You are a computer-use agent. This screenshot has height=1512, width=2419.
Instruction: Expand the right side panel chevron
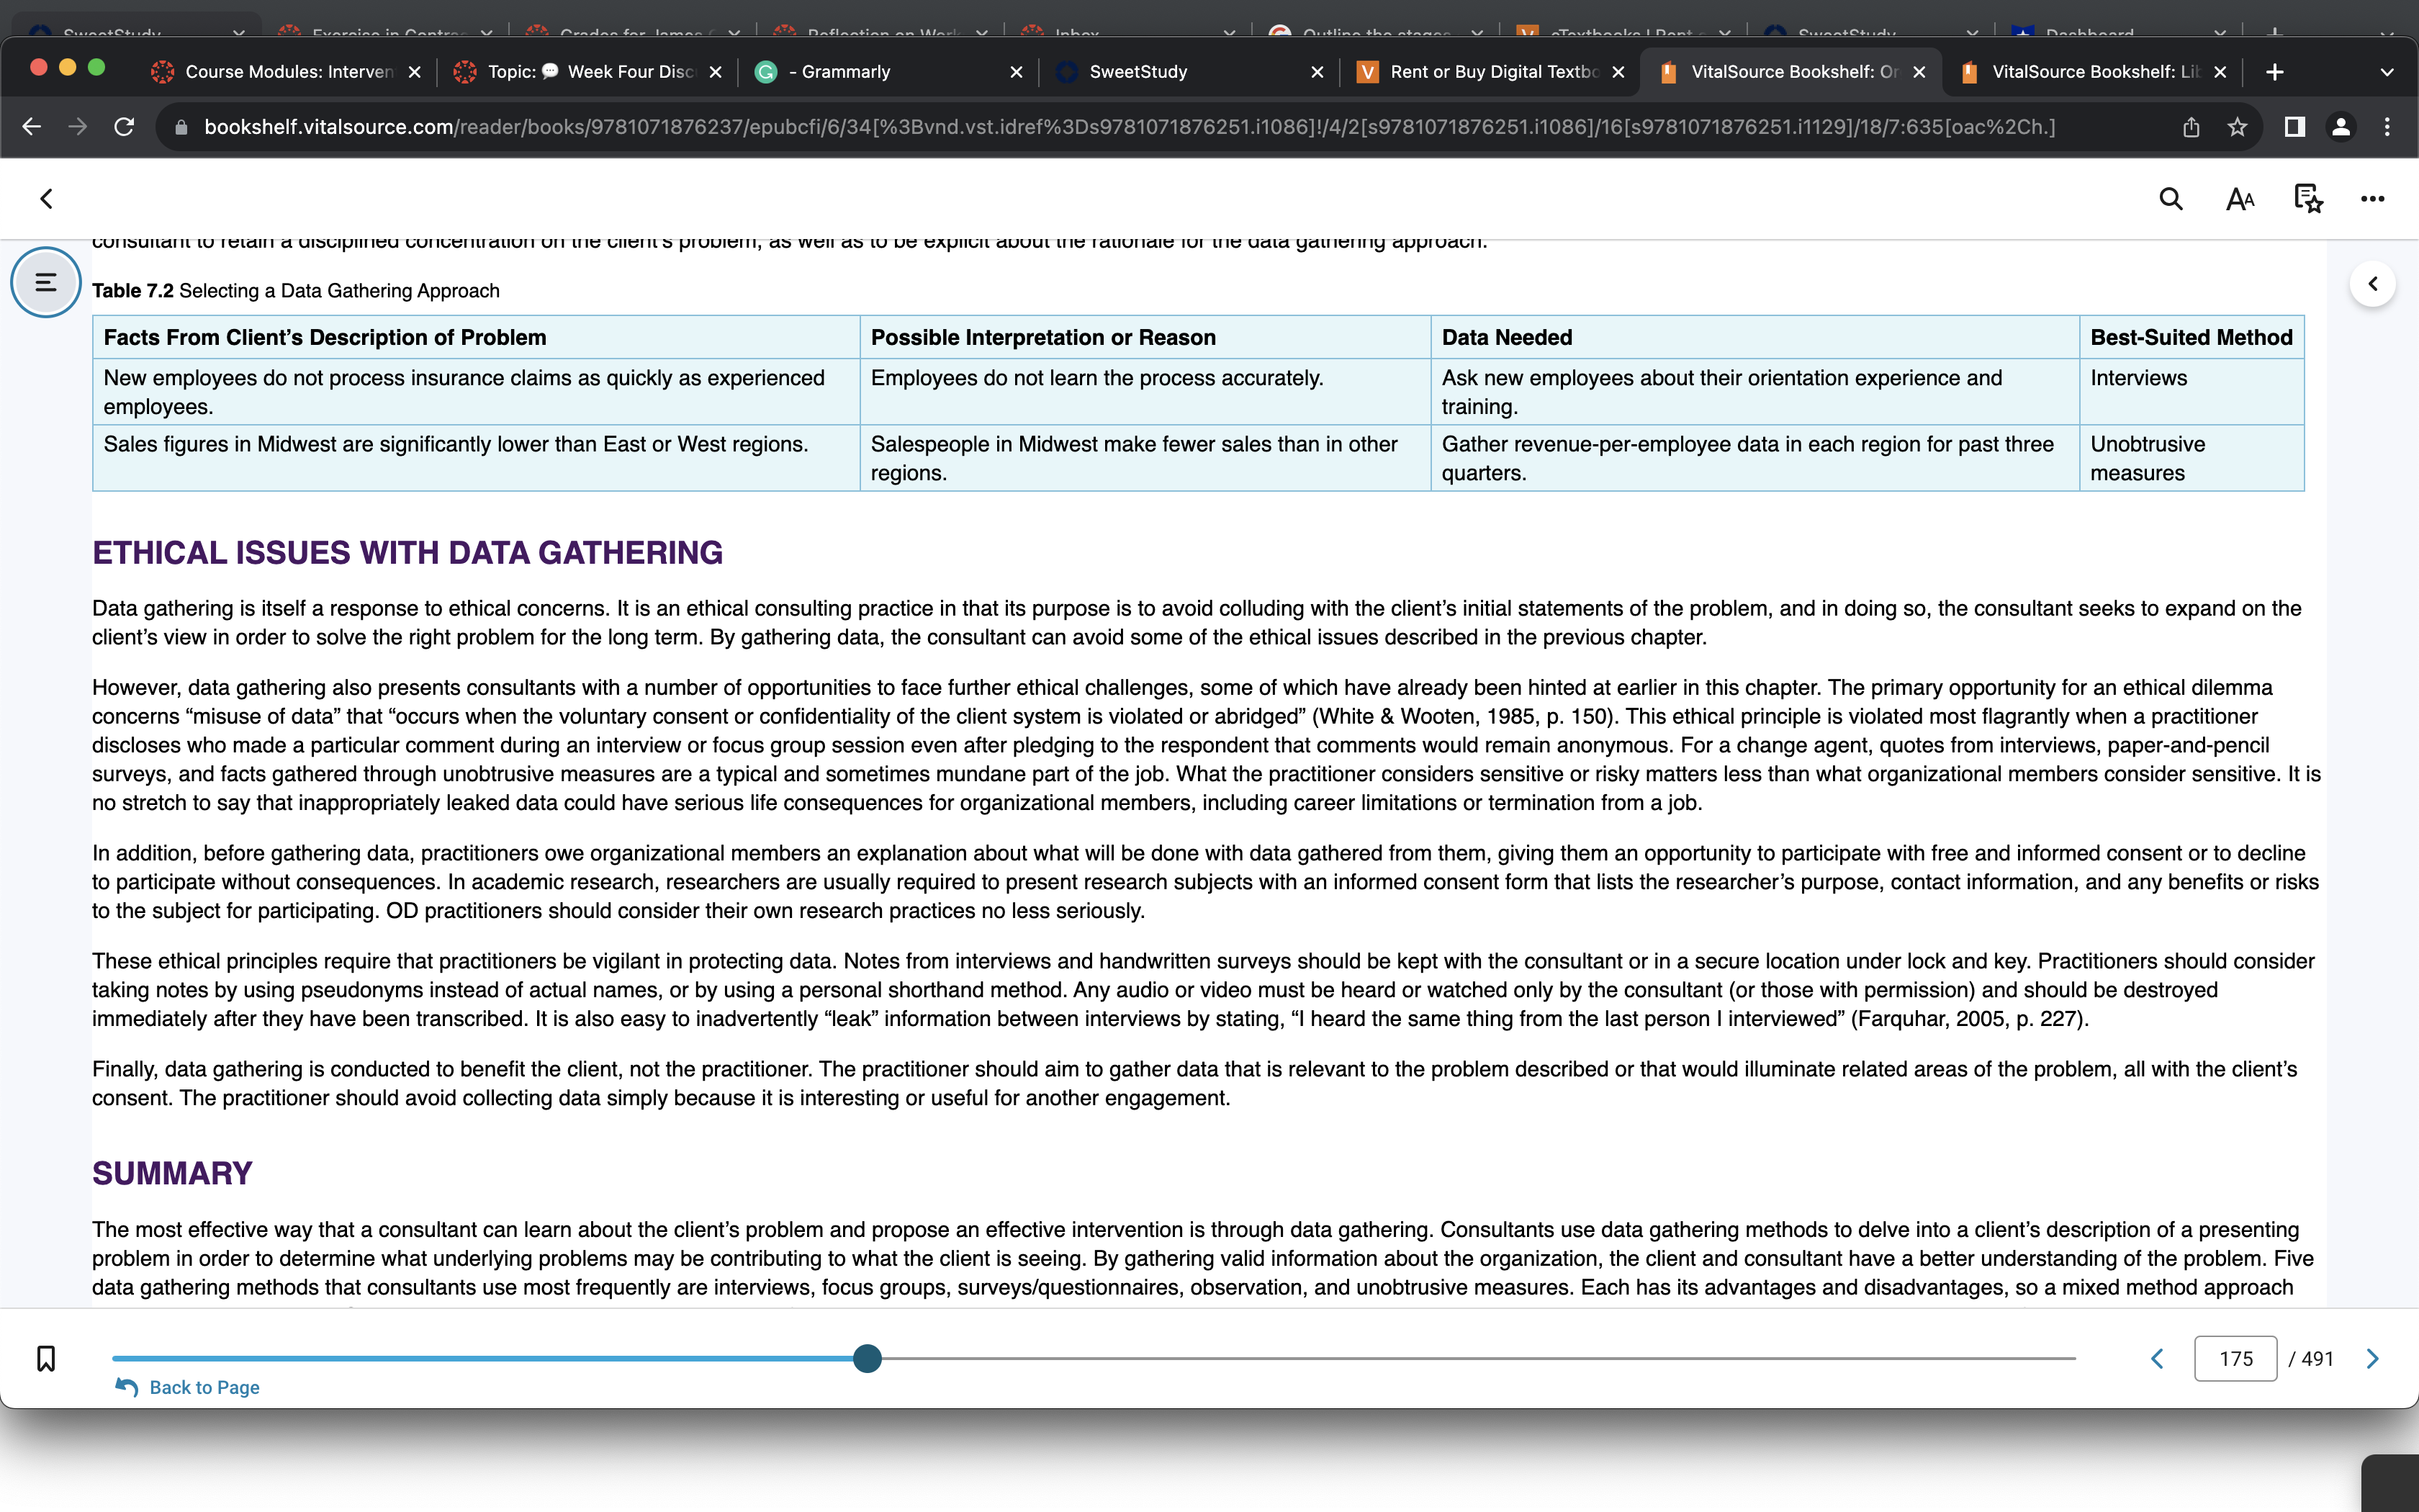click(x=2372, y=284)
